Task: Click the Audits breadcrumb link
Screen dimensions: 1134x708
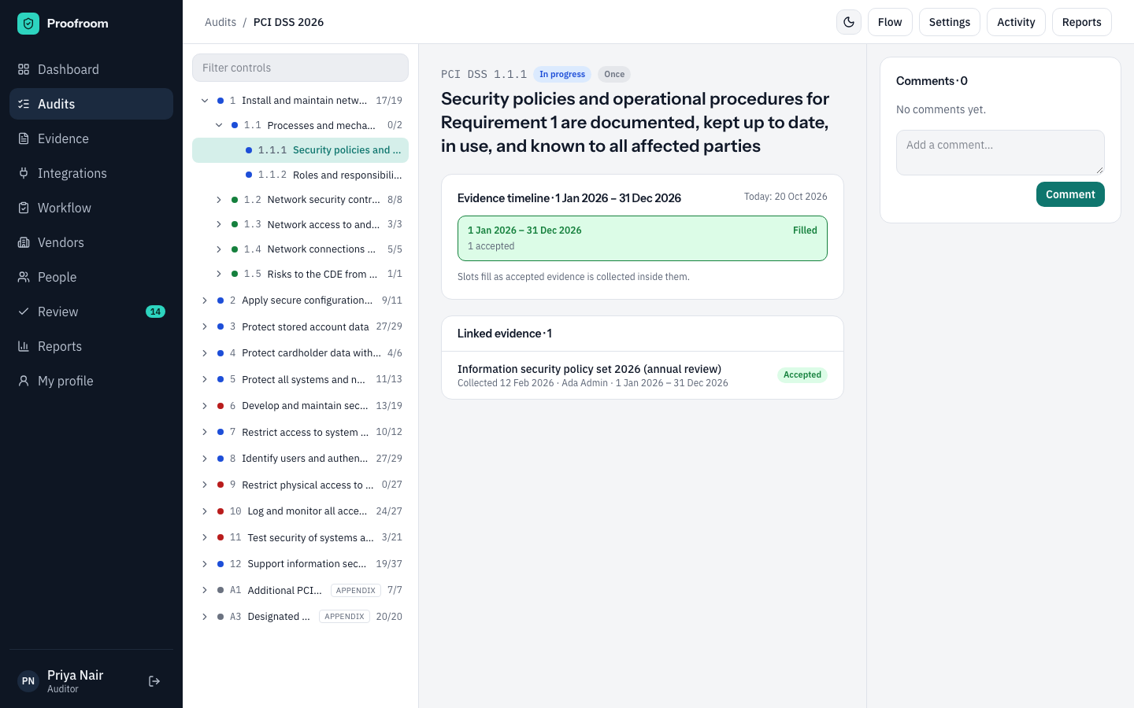Action: pyautogui.click(x=220, y=22)
